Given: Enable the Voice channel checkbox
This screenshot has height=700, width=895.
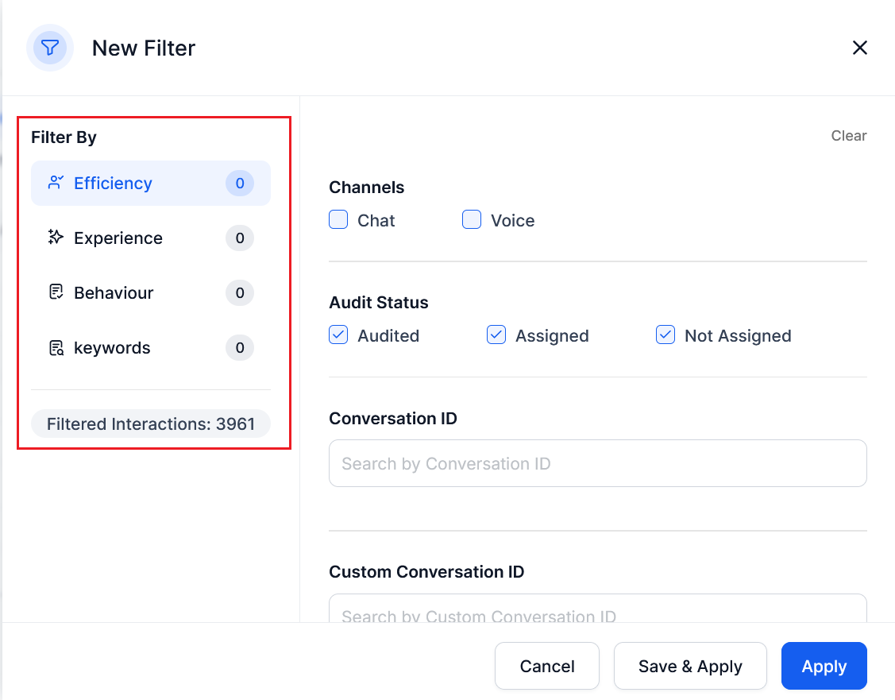Looking at the screenshot, I should click(x=472, y=220).
